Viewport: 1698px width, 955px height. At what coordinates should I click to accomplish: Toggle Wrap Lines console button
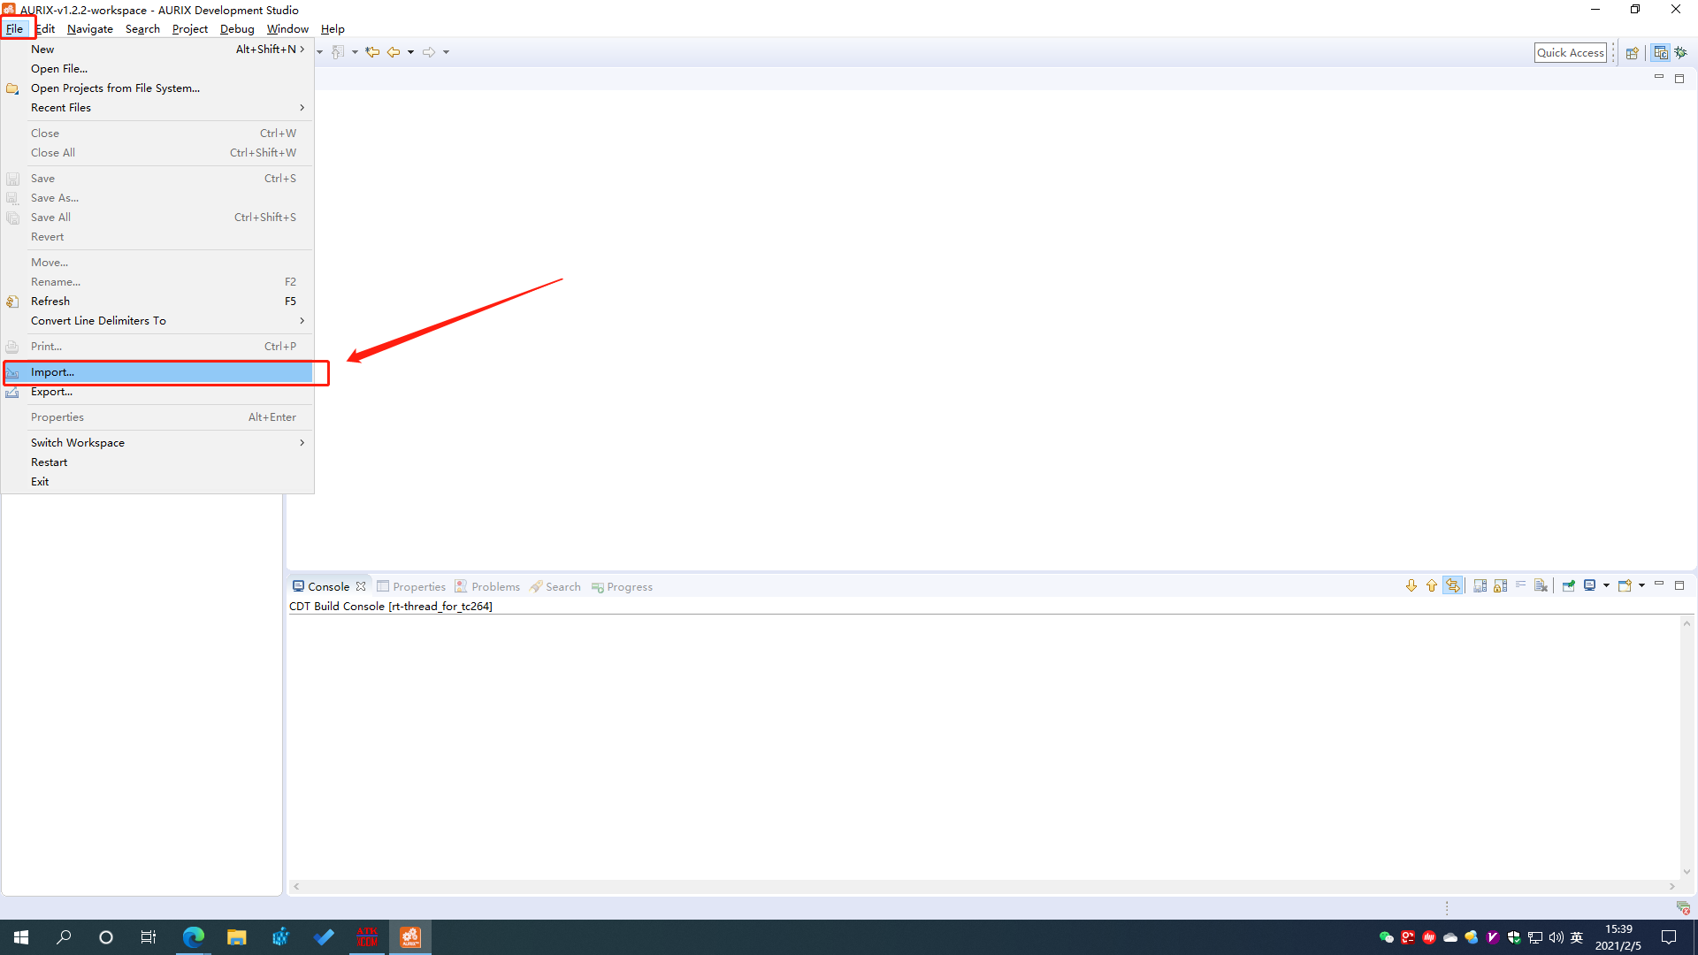[1521, 585]
